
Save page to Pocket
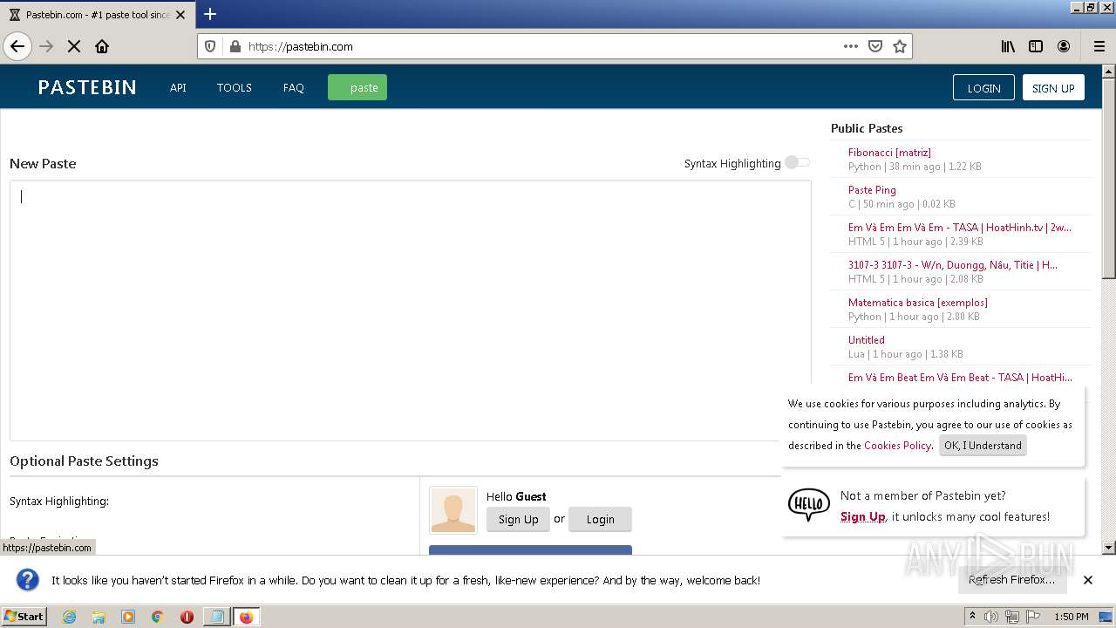875,46
